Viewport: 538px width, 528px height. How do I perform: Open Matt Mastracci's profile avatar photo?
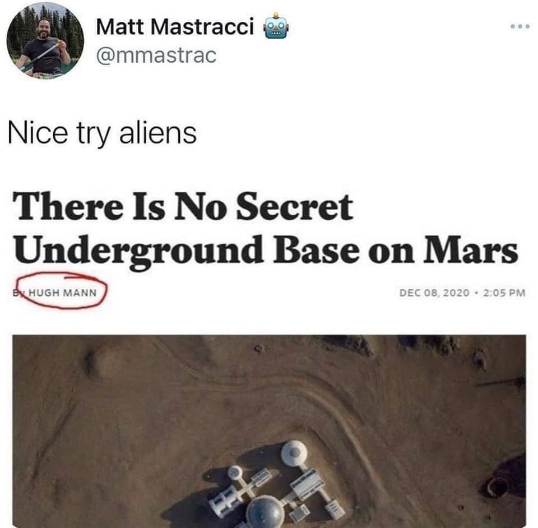45,40
